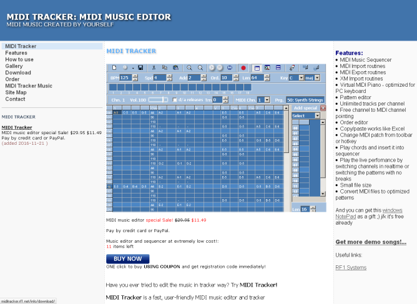Select order row 04 in Add special list
The width and height of the screenshot is (417, 304).
pos(300,149)
